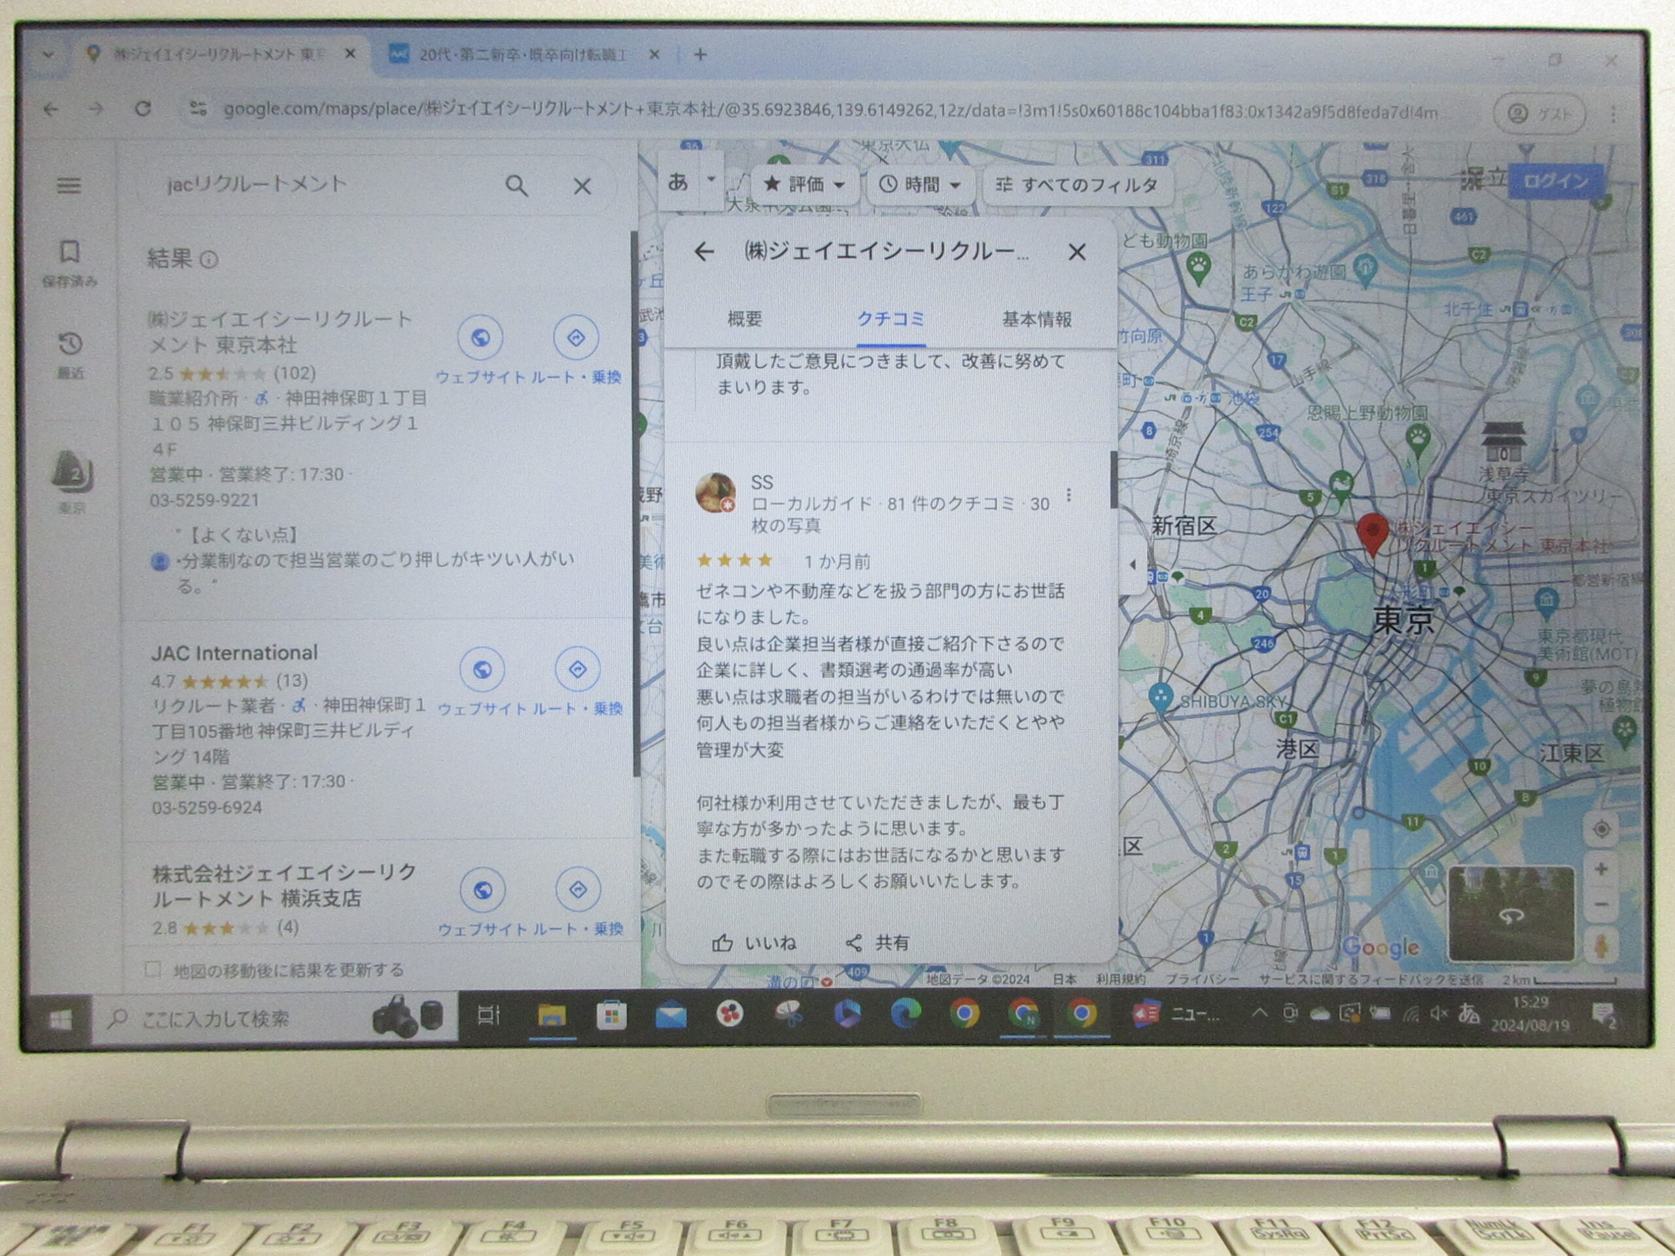Click the review panel scrollbar
The width and height of the screenshot is (1675, 1256).
pyautogui.click(x=1113, y=480)
